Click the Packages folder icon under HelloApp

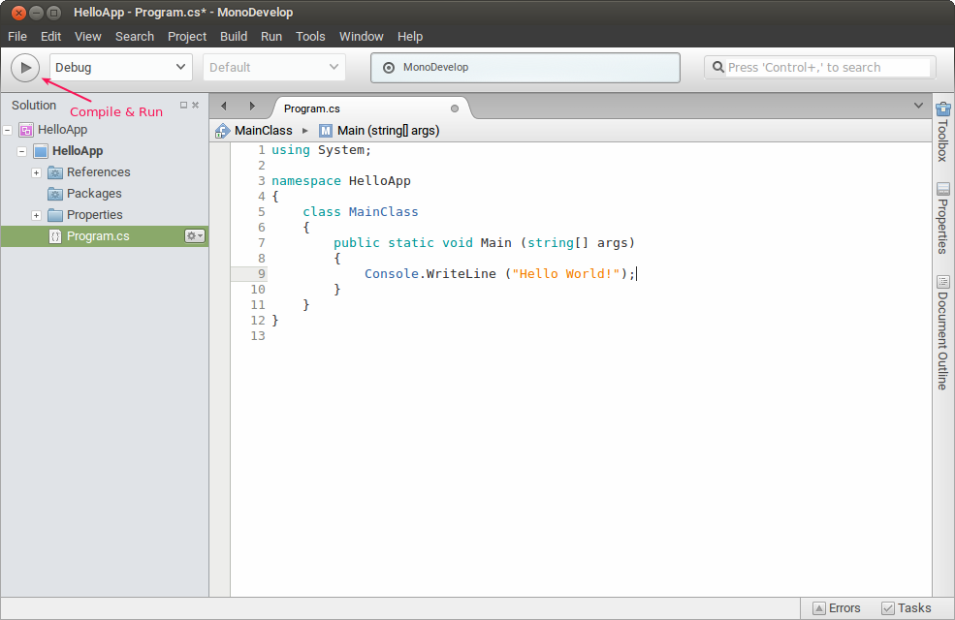tap(56, 193)
